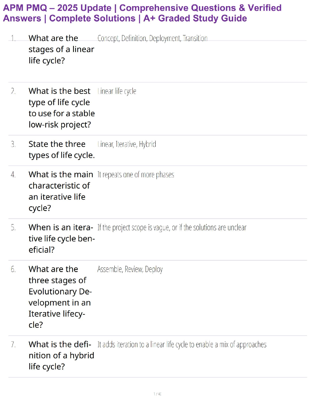Select question 6 about Evolutionary Development stages
Viewport: 315px width, 408px height.
(x=60, y=297)
